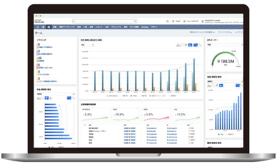This screenshot has width=277, height=166.
Task: Select horizontal bar icon in monthly sales chart
Action: point(186,45)
